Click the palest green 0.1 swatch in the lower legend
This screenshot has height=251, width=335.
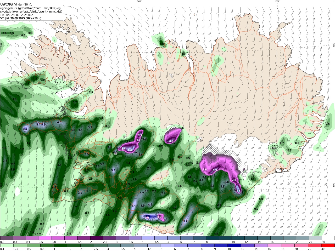(7, 245)
